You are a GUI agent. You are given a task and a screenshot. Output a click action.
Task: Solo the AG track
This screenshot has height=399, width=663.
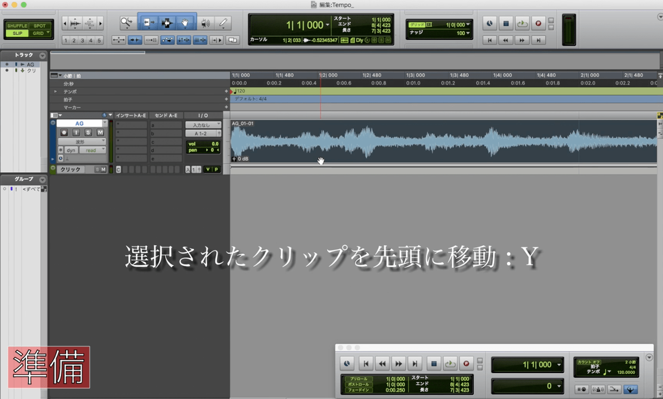(88, 133)
